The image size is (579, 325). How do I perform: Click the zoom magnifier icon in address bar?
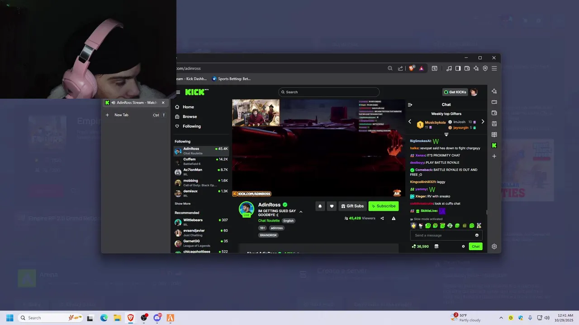[390, 69]
